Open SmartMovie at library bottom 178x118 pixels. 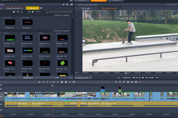coord(28,78)
